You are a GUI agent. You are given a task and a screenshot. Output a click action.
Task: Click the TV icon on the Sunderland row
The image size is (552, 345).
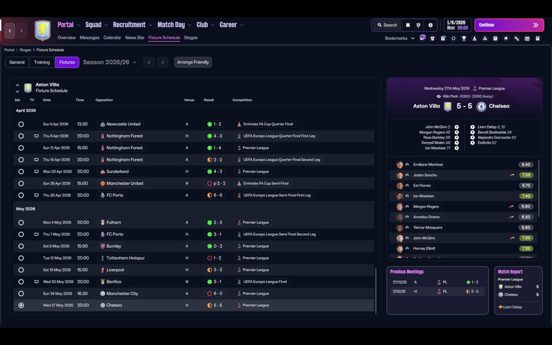click(x=36, y=172)
